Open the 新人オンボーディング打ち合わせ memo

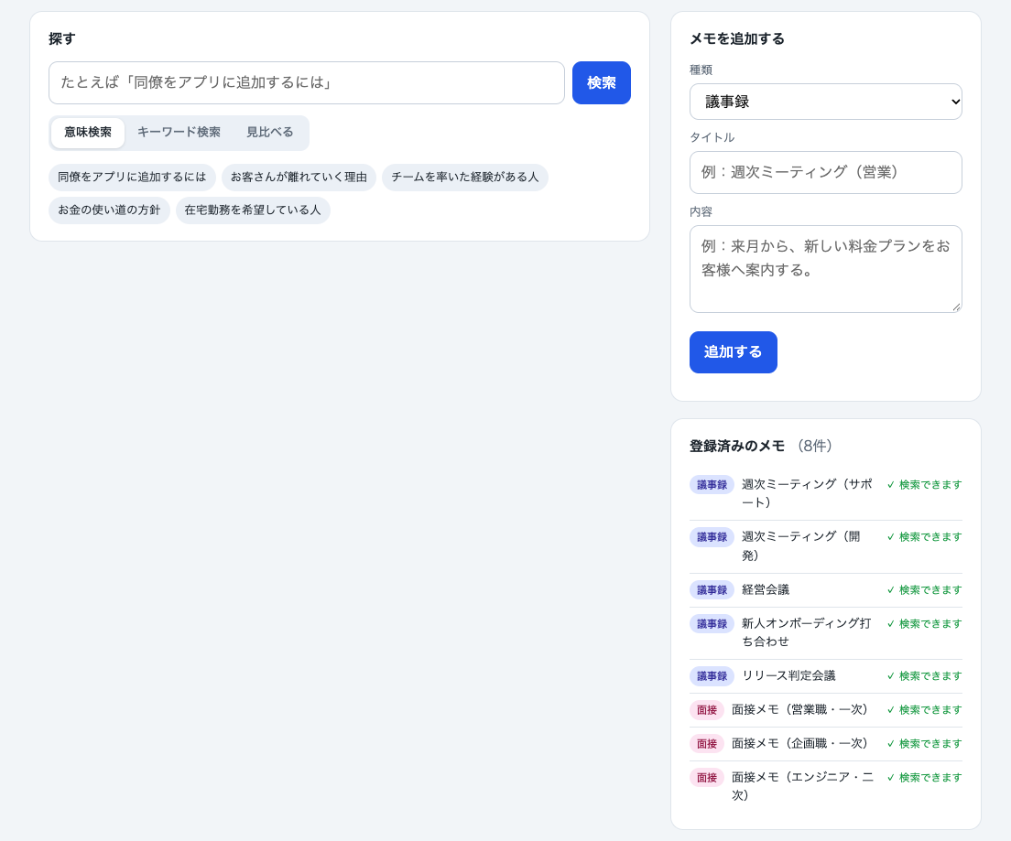coord(825,633)
